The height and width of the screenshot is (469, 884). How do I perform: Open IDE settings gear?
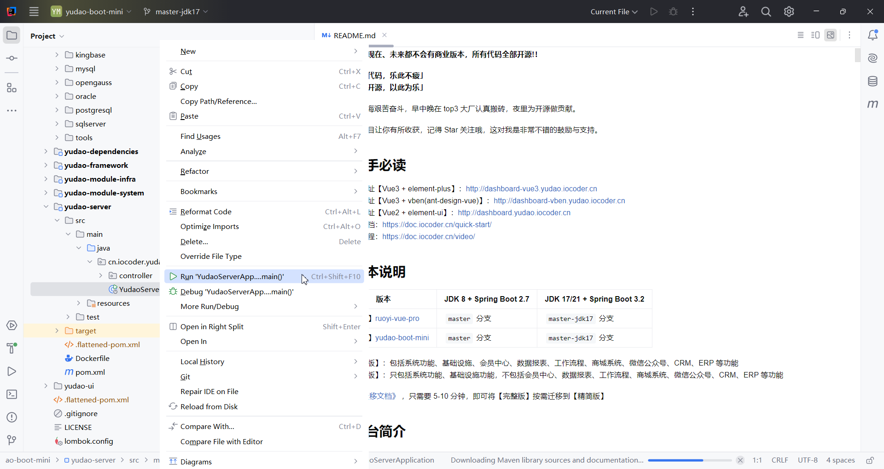click(x=789, y=11)
